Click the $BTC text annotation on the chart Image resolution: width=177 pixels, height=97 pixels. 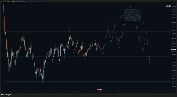168,6
